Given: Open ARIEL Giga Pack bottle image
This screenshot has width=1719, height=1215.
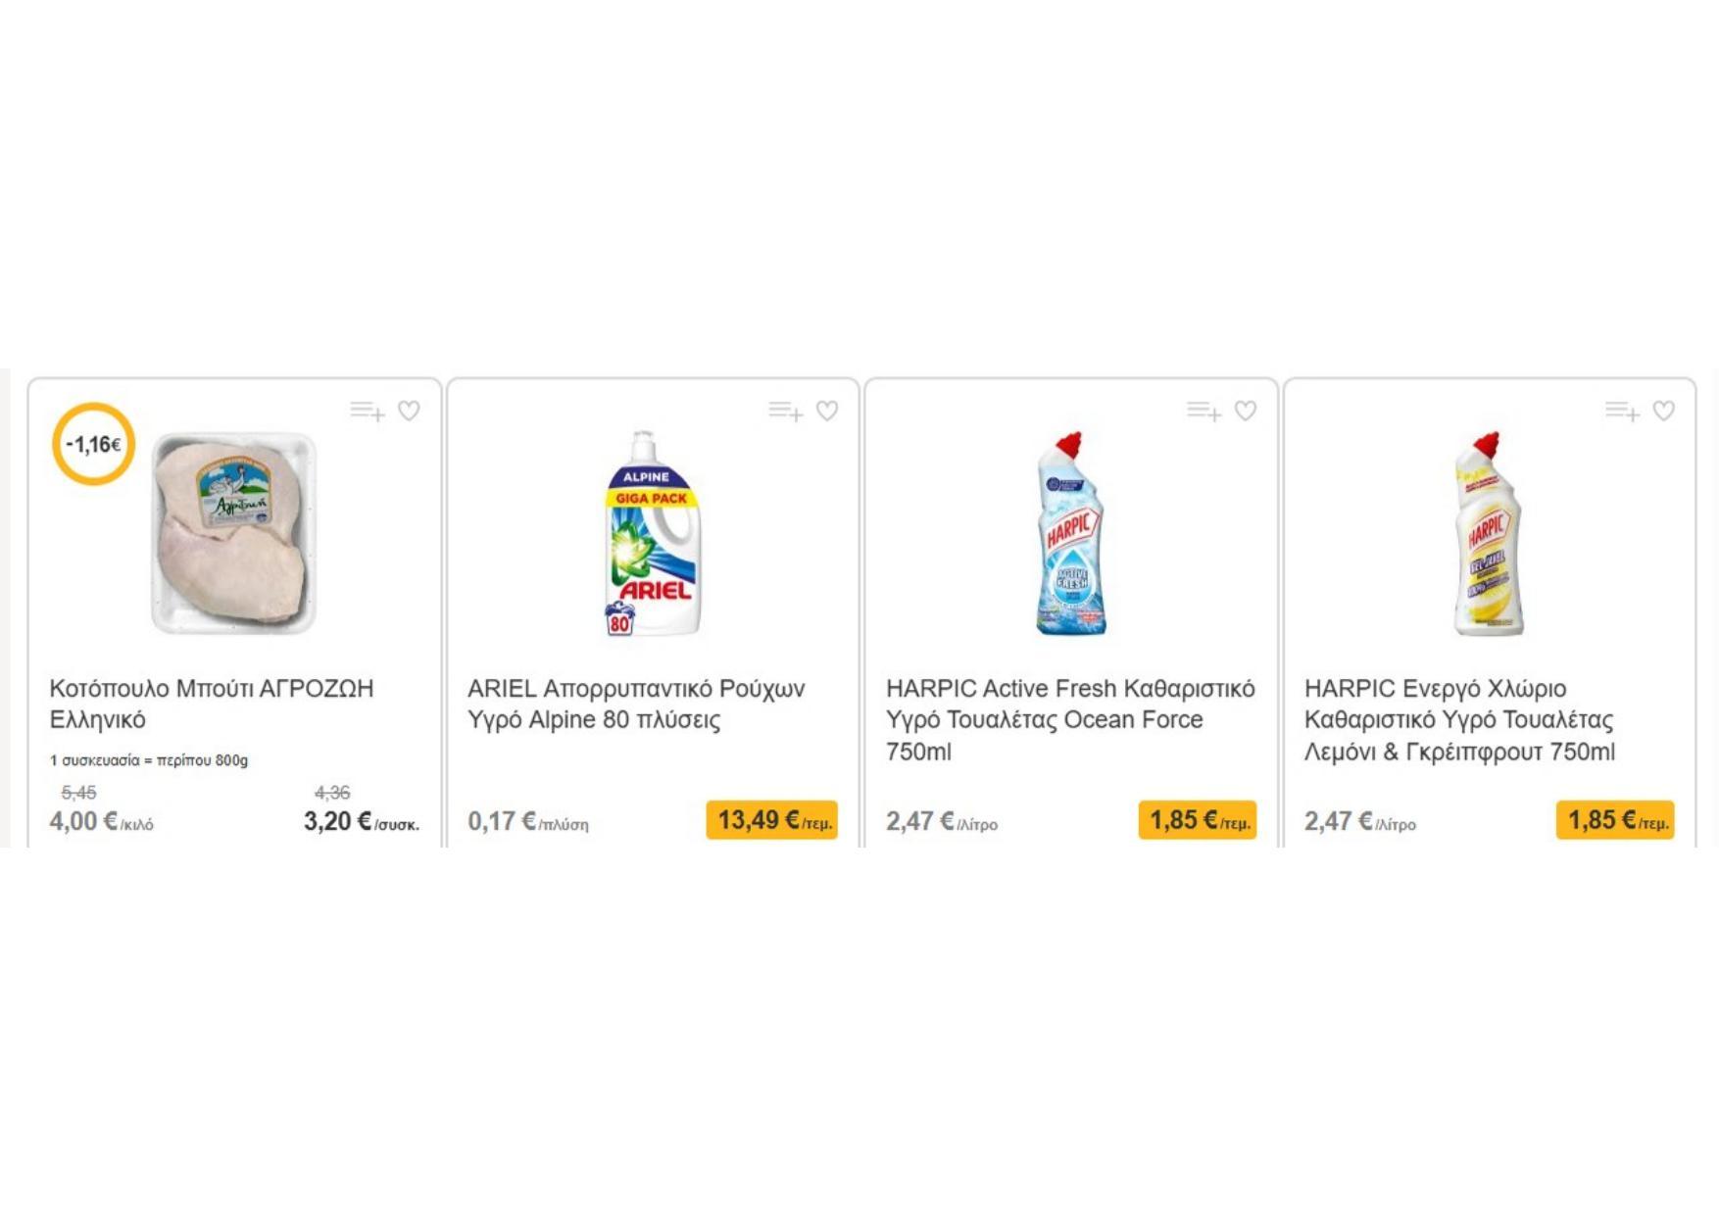Looking at the screenshot, I should [x=652, y=534].
